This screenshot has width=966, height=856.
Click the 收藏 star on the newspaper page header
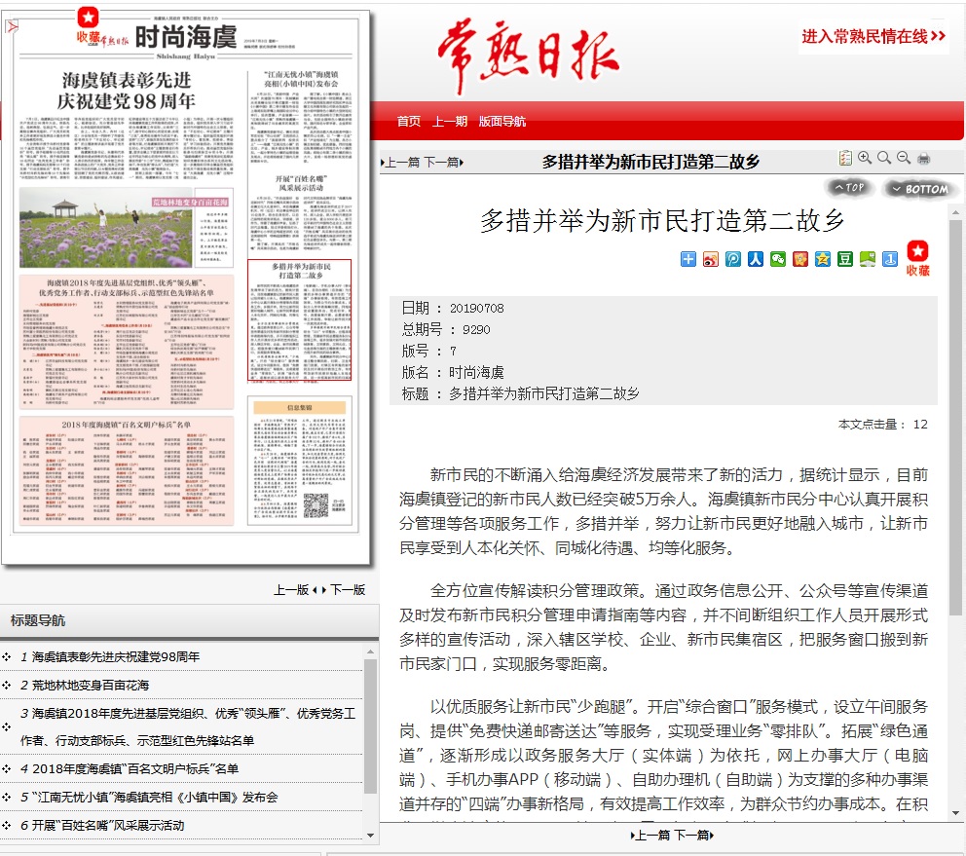pyautogui.click(x=88, y=26)
